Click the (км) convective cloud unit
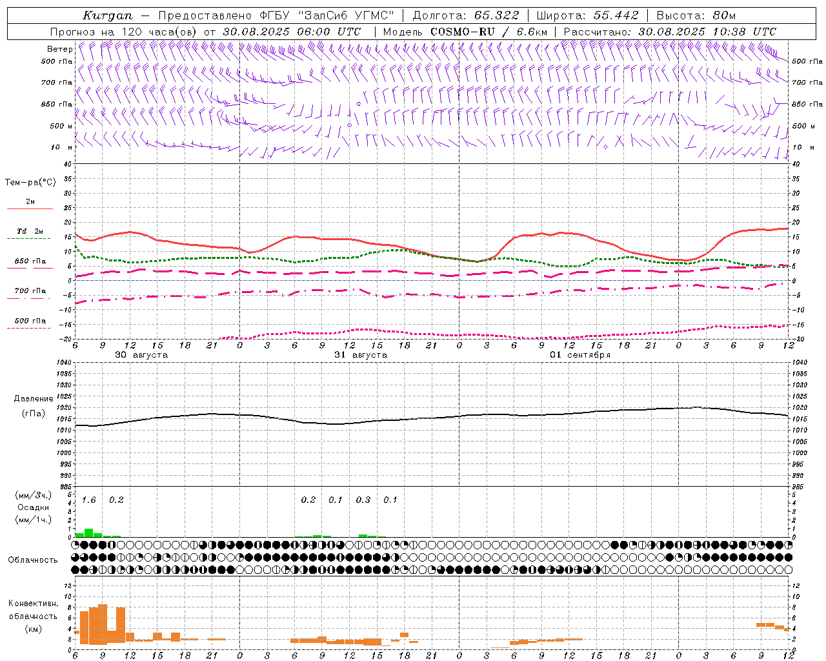The height and width of the screenshot is (661, 826). click(x=33, y=629)
